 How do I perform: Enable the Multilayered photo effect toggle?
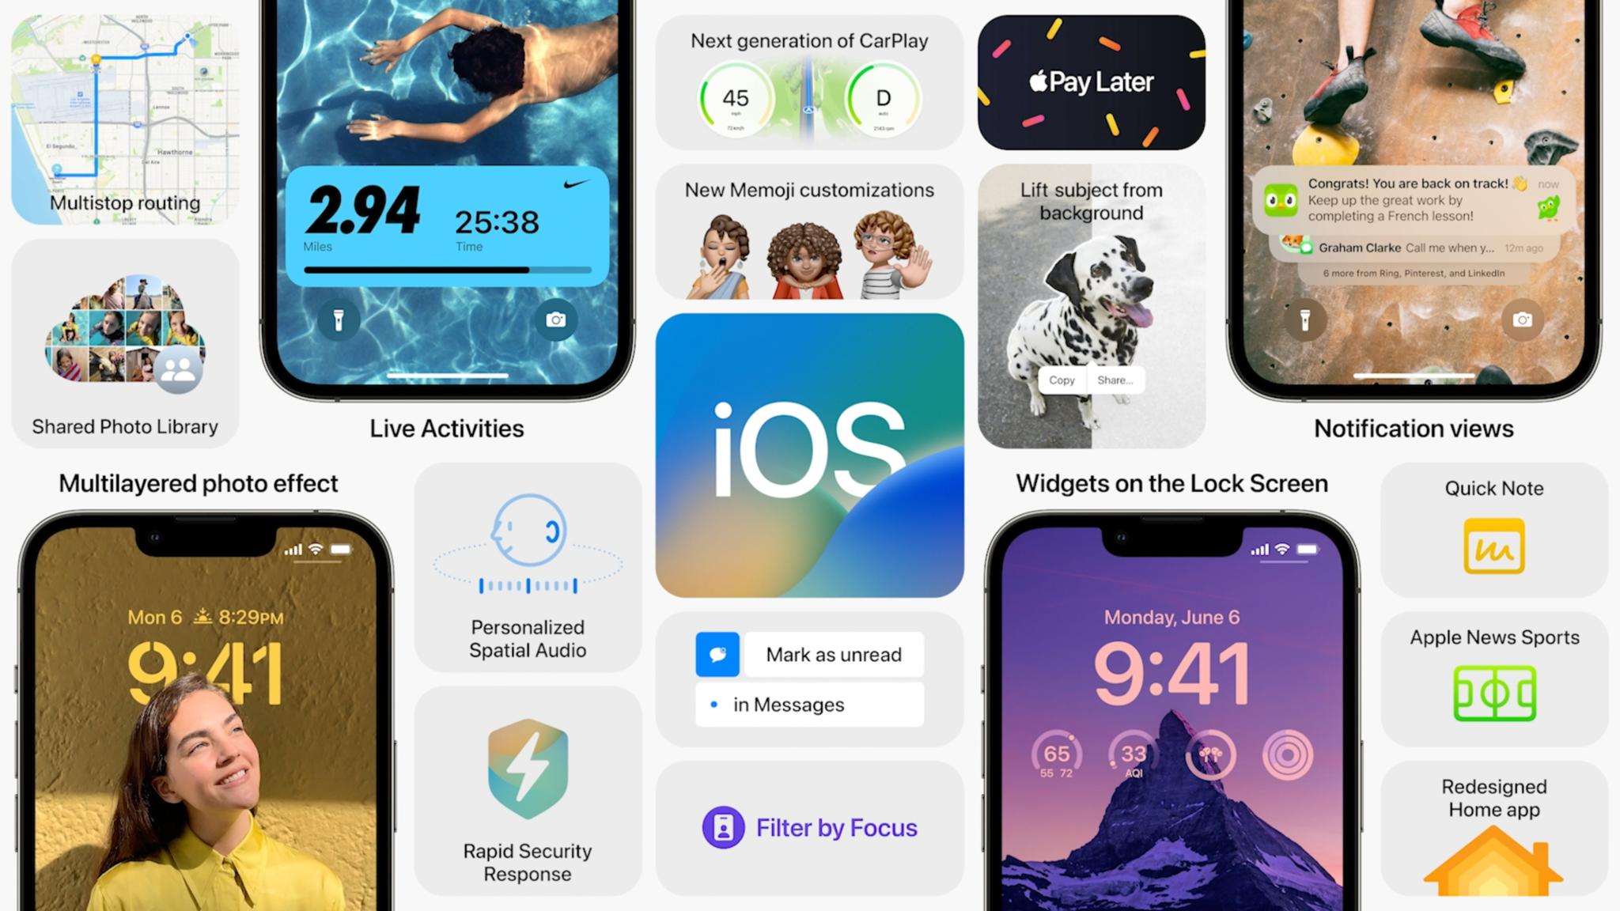click(197, 482)
